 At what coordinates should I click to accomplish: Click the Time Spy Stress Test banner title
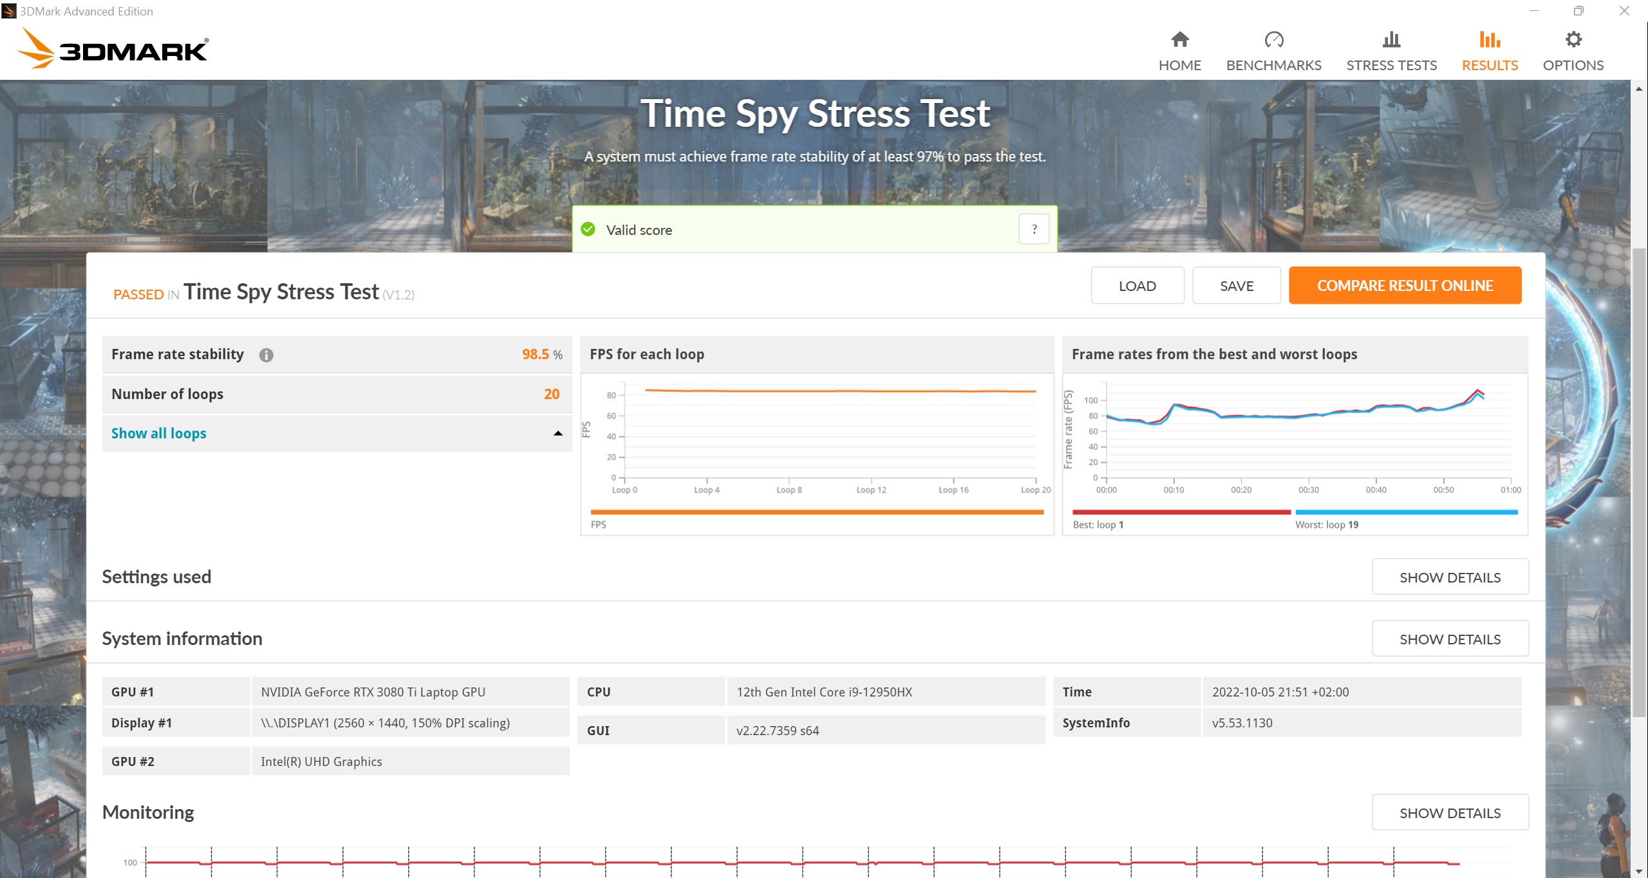click(815, 113)
